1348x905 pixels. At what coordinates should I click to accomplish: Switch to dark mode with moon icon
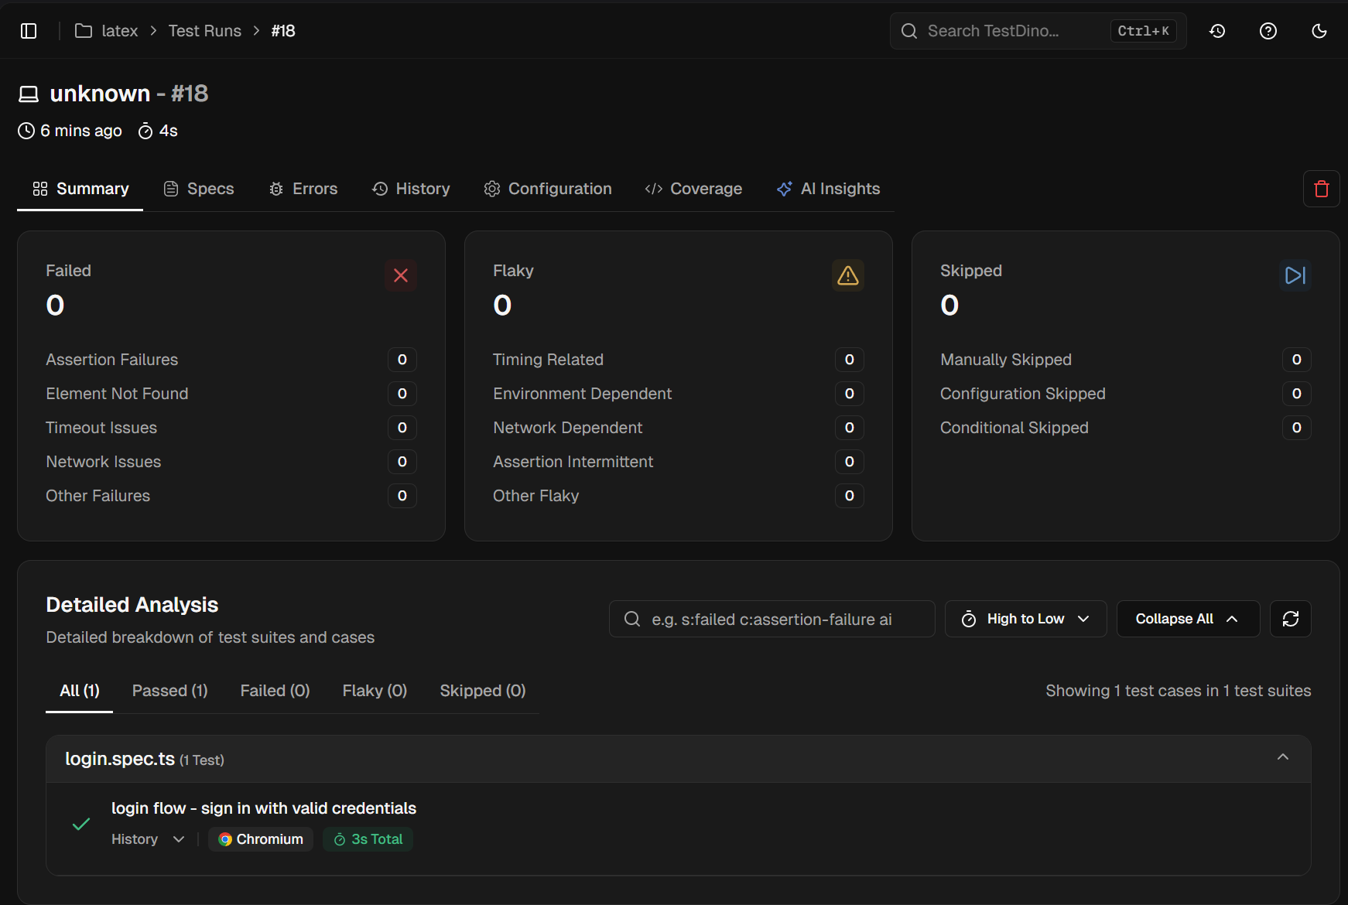pos(1319,31)
